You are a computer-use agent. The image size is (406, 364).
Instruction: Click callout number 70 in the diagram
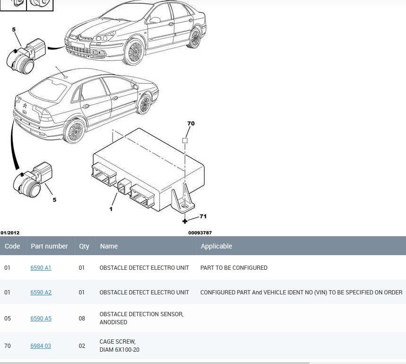coord(191,124)
